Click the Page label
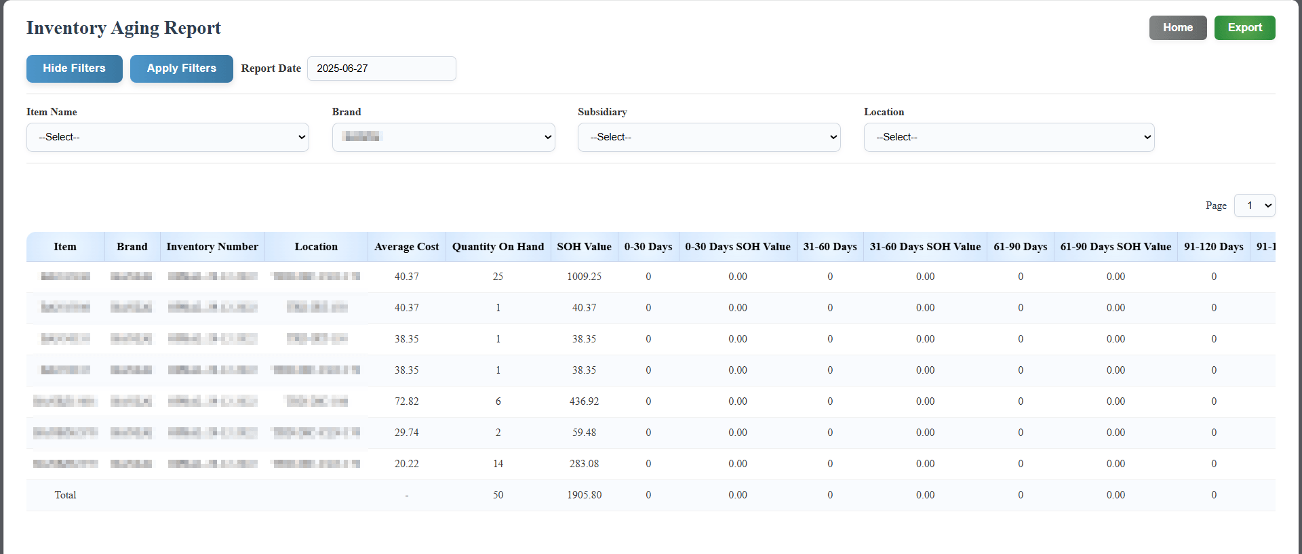This screenshot has width=1302, height=554. point(1216,205)
